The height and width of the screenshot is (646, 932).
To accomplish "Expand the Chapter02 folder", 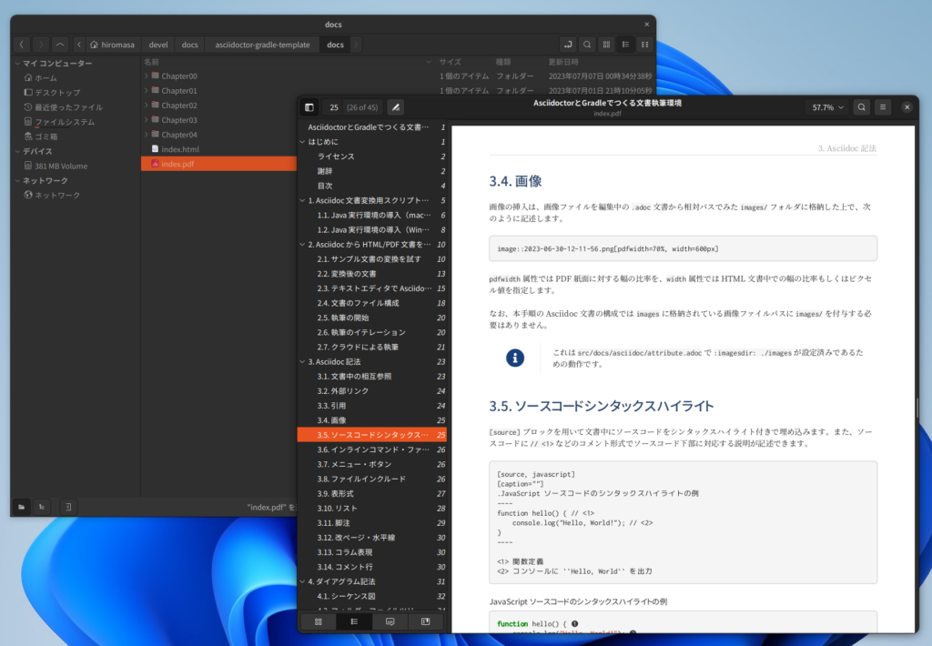I will [147, 106].
